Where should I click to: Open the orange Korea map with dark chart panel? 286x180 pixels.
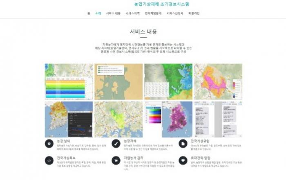69,119
